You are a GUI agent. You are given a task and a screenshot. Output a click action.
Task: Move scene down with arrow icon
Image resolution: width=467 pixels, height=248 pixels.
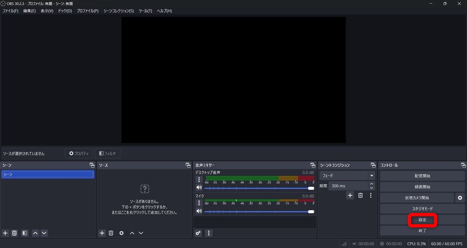[x=44, y=233]
